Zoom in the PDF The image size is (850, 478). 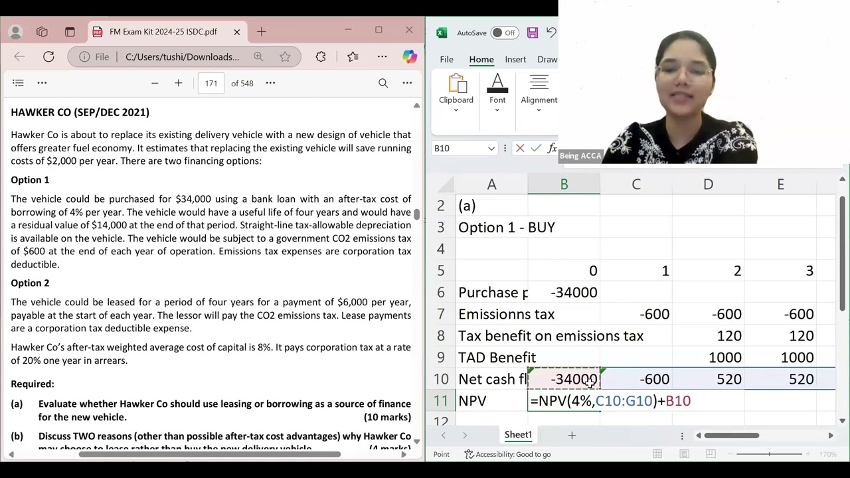tap(178, 83)
